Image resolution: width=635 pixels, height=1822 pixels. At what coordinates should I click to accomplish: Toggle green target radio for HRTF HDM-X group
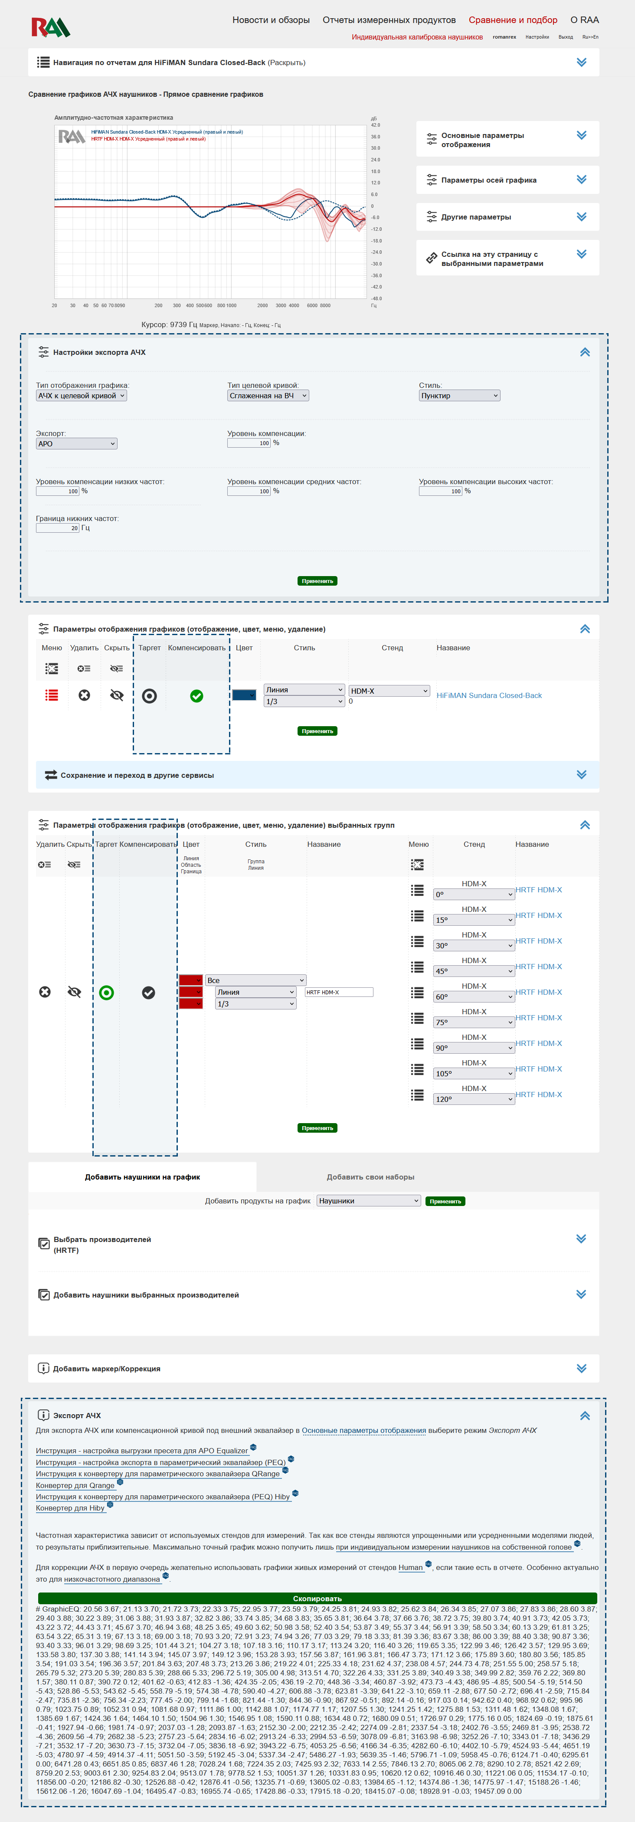click(106, 993)
